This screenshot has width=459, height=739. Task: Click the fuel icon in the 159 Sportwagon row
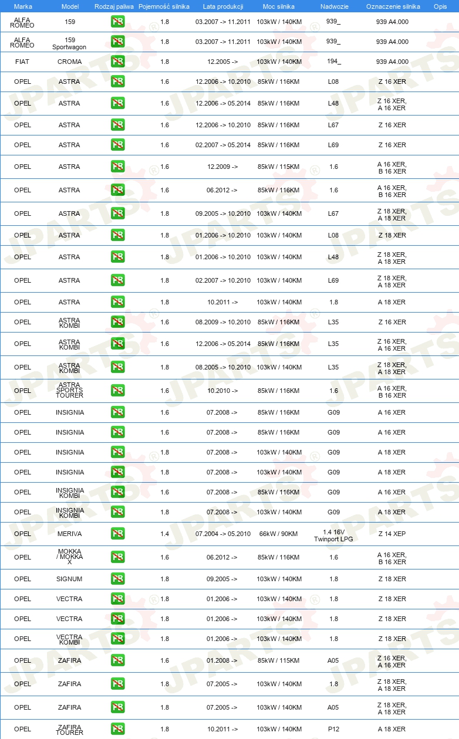(x=118, y=42)
